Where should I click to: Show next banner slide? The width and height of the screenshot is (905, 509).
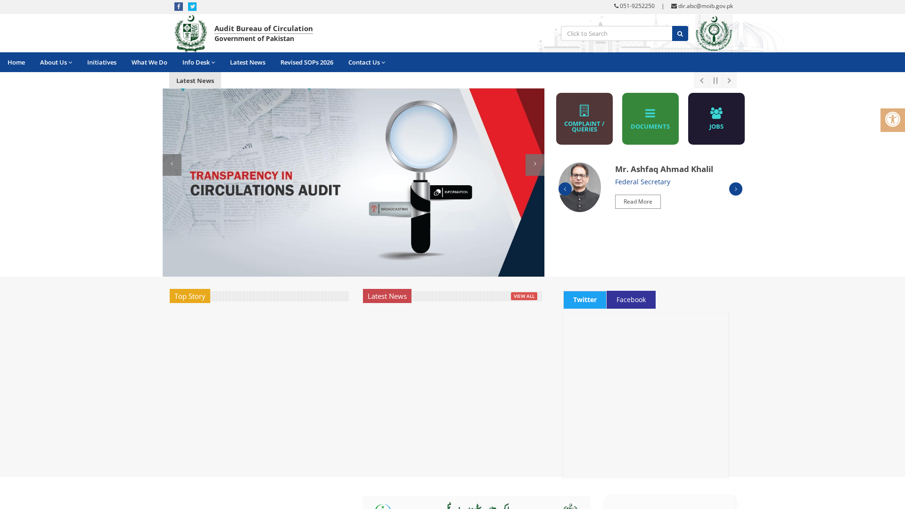pyautogui.click(x=535, y=164)
